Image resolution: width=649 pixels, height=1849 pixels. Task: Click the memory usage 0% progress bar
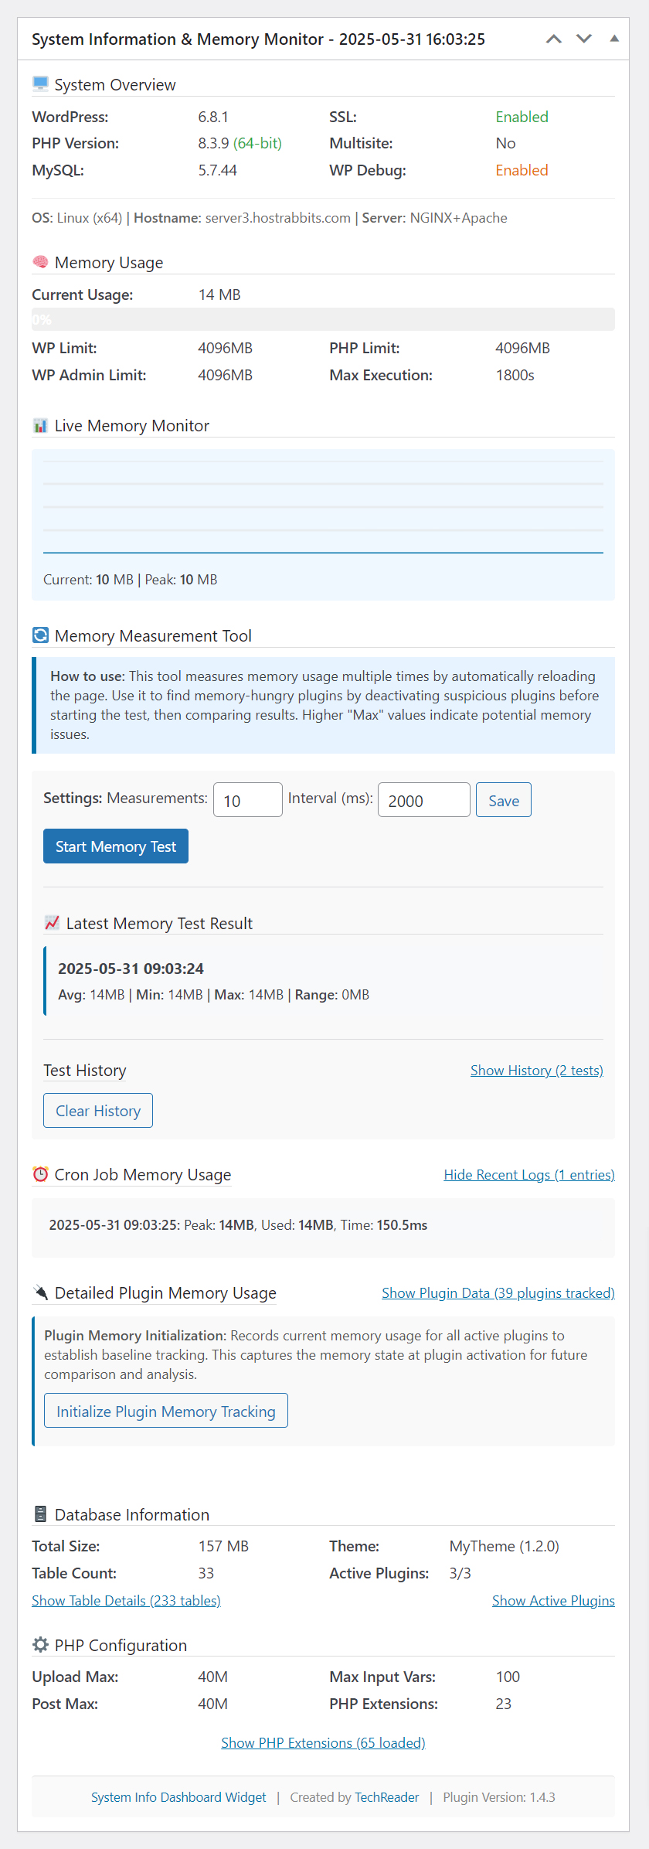[x=323, y=319]
